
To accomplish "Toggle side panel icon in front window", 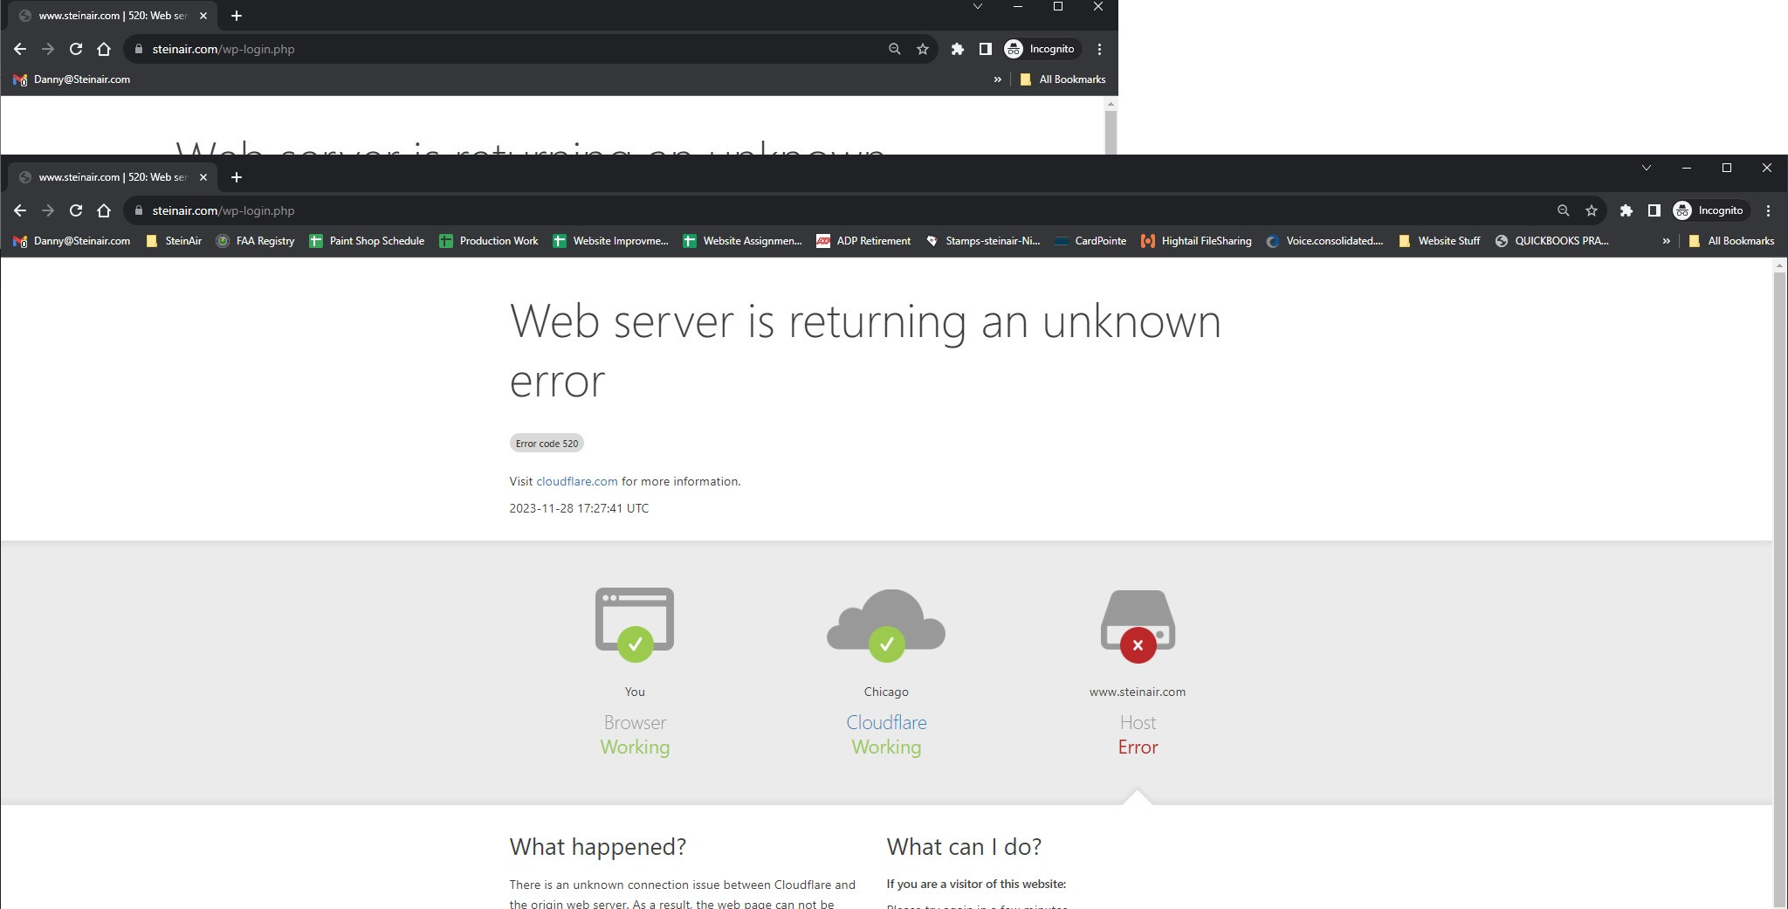I will point(1654,210).
